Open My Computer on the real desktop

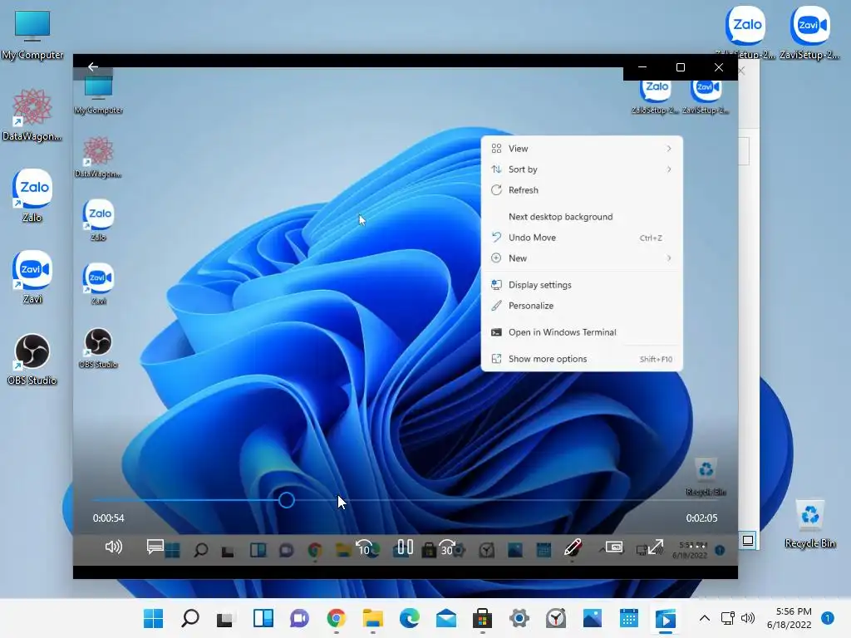(32, 35)
